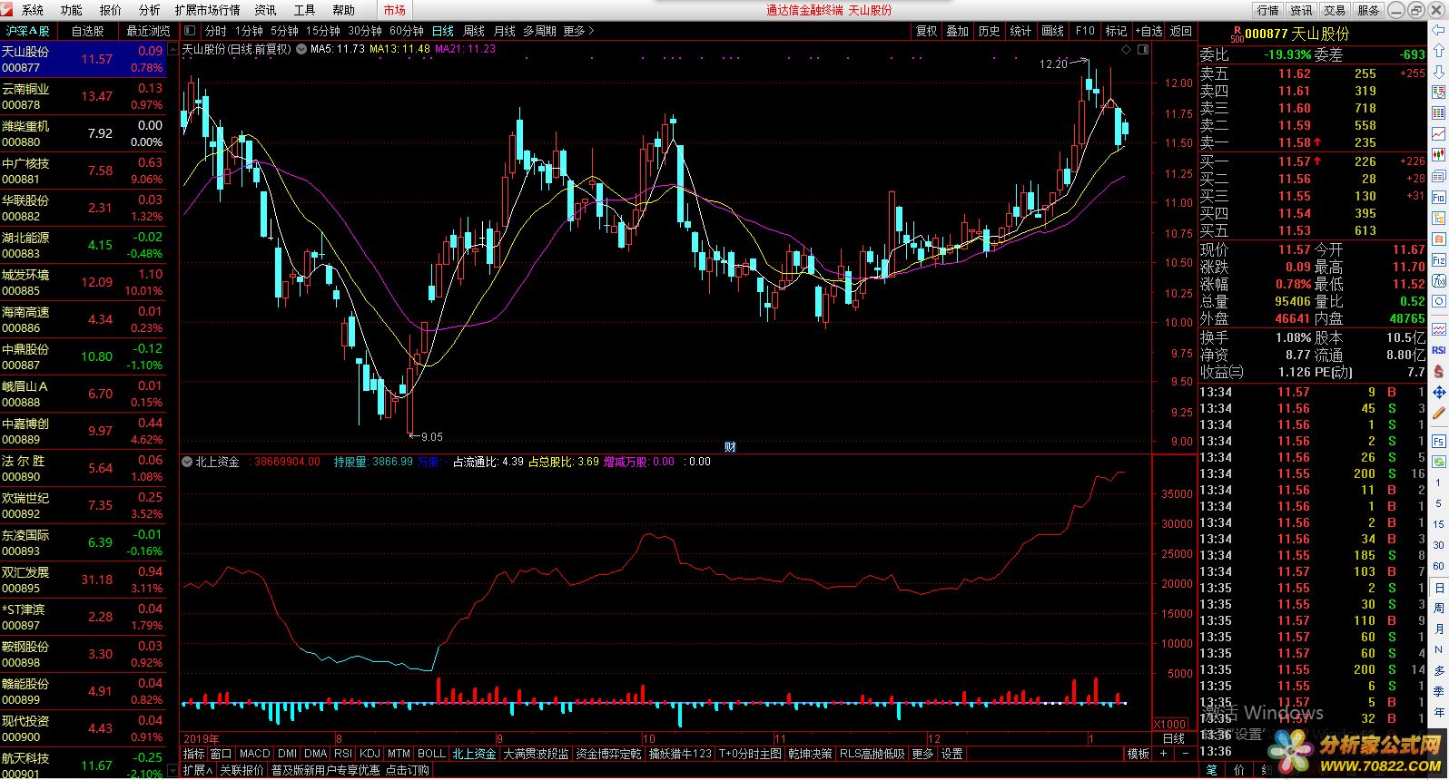
Task: Toggle the 复权 price adjustment button
Action: [x=926, y=31]
